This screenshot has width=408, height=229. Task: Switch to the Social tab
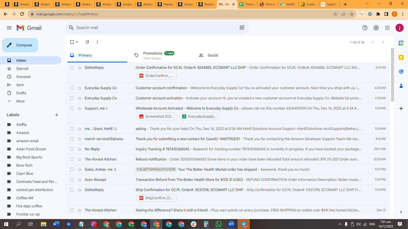(x=226, y=55)
